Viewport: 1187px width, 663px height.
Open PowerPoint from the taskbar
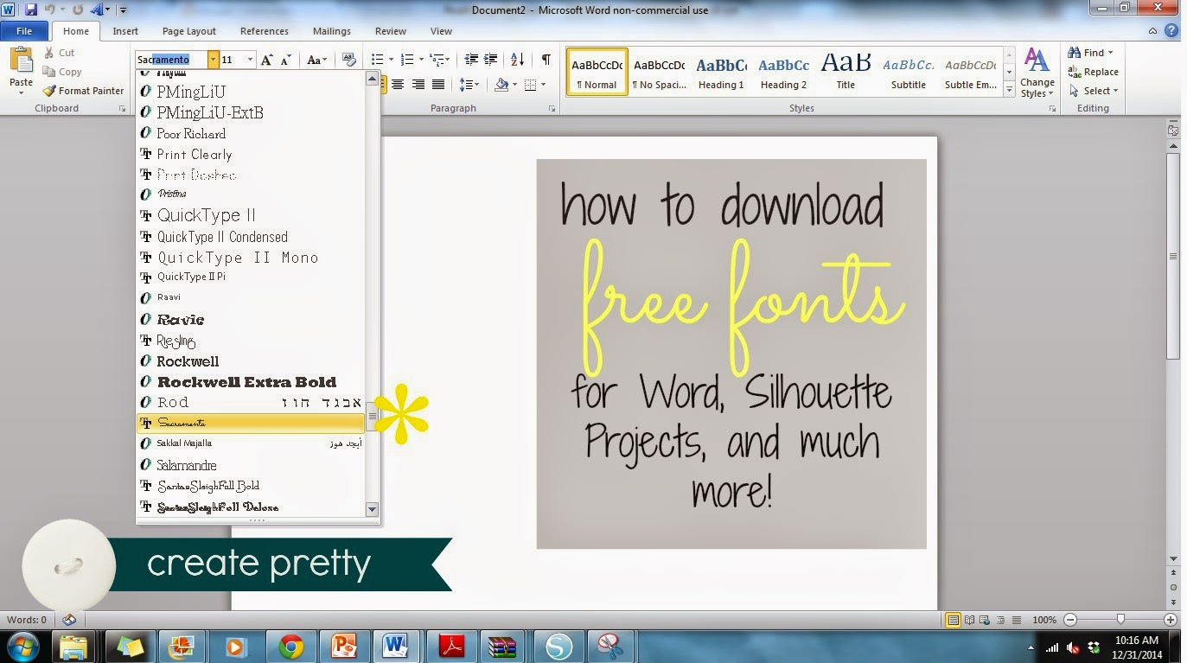(344, 646)
